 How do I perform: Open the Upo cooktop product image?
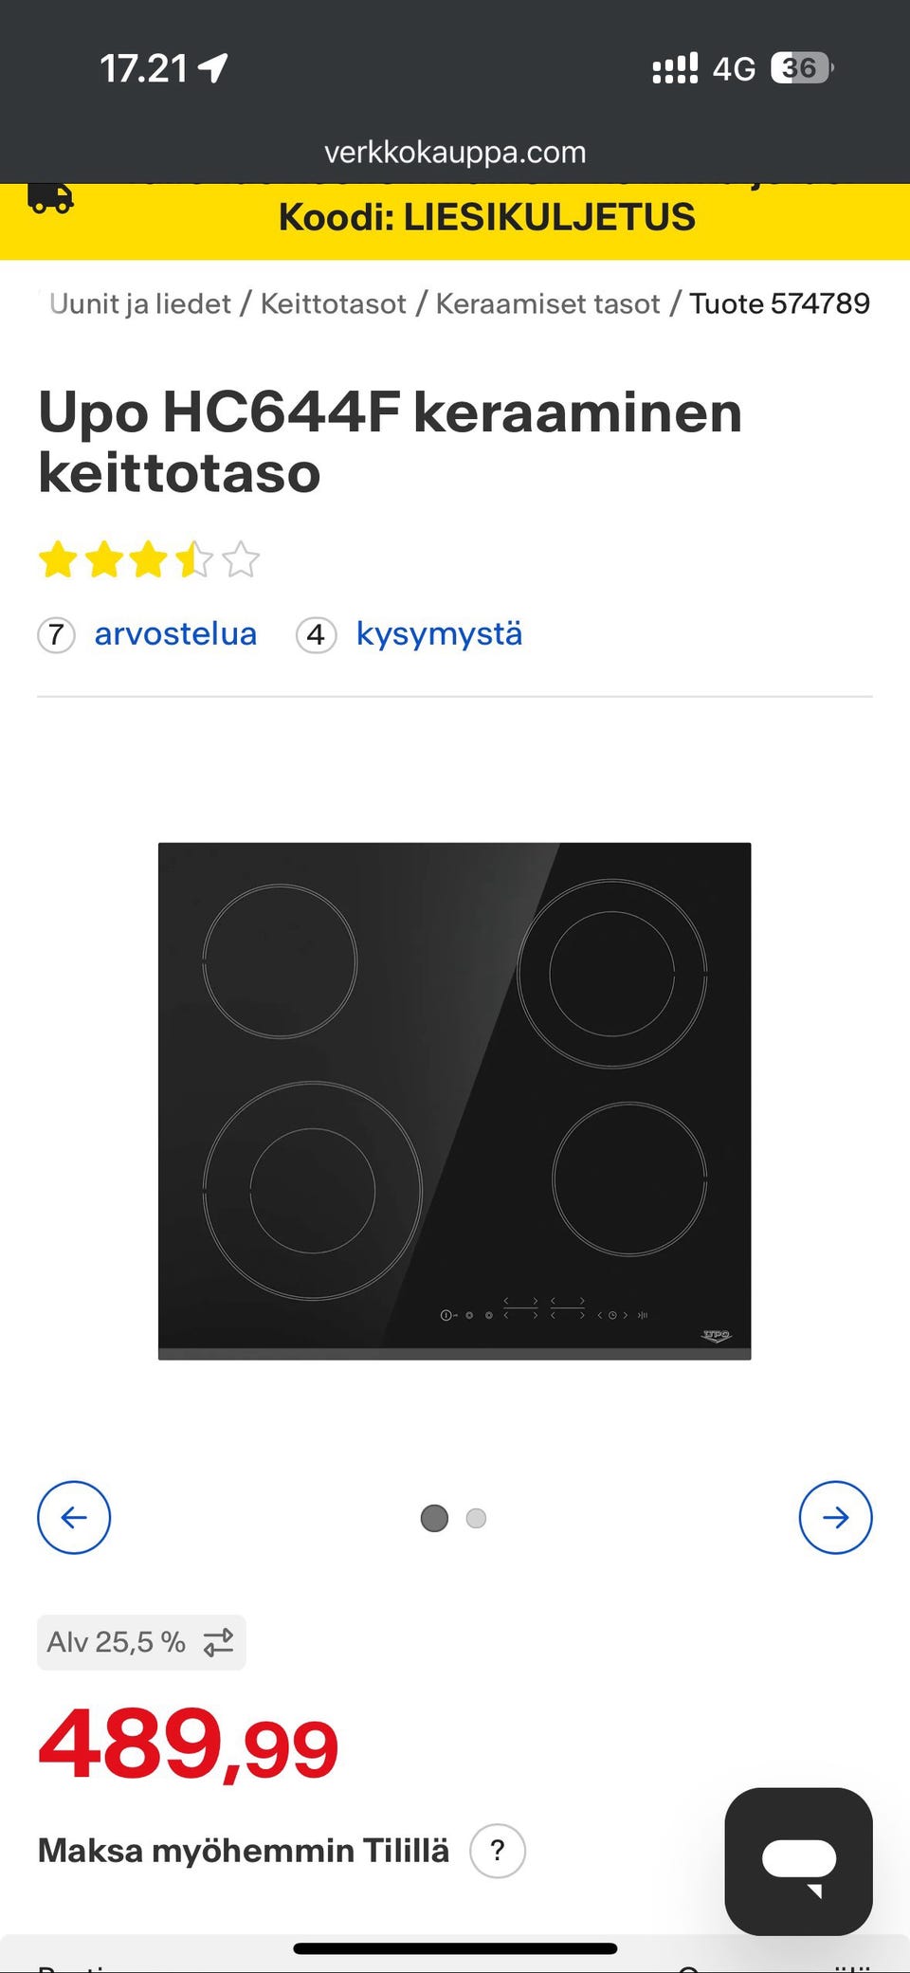[x=454, y=1101]
